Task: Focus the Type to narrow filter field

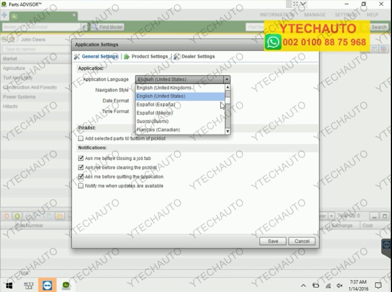Action: click(x=36, y=49)
